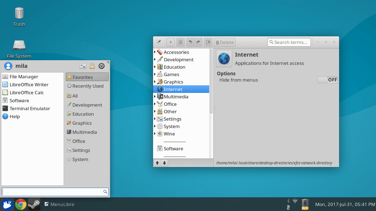Screen dimensions: 376x211
Task: Click the Internet globe icon in the editor panel
Action: tap(224, 58)
